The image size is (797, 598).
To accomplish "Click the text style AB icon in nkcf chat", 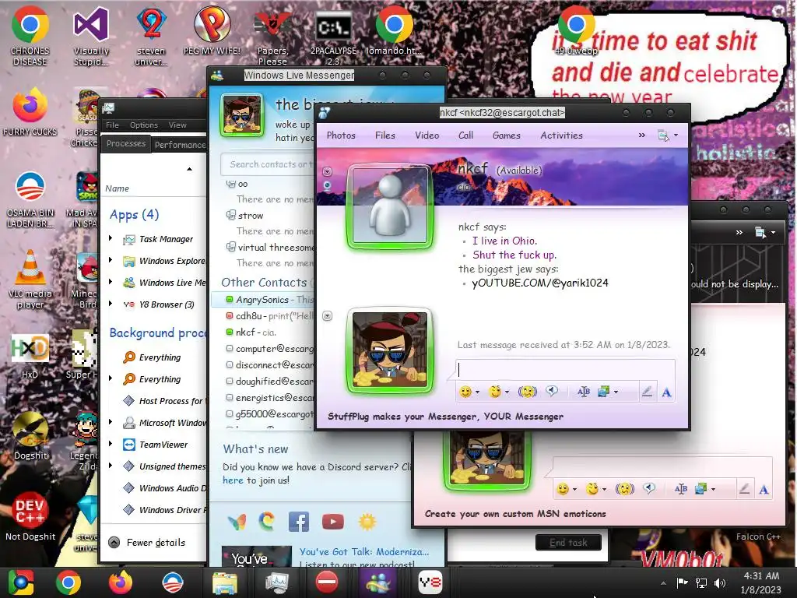I will (x=584, y=392).
